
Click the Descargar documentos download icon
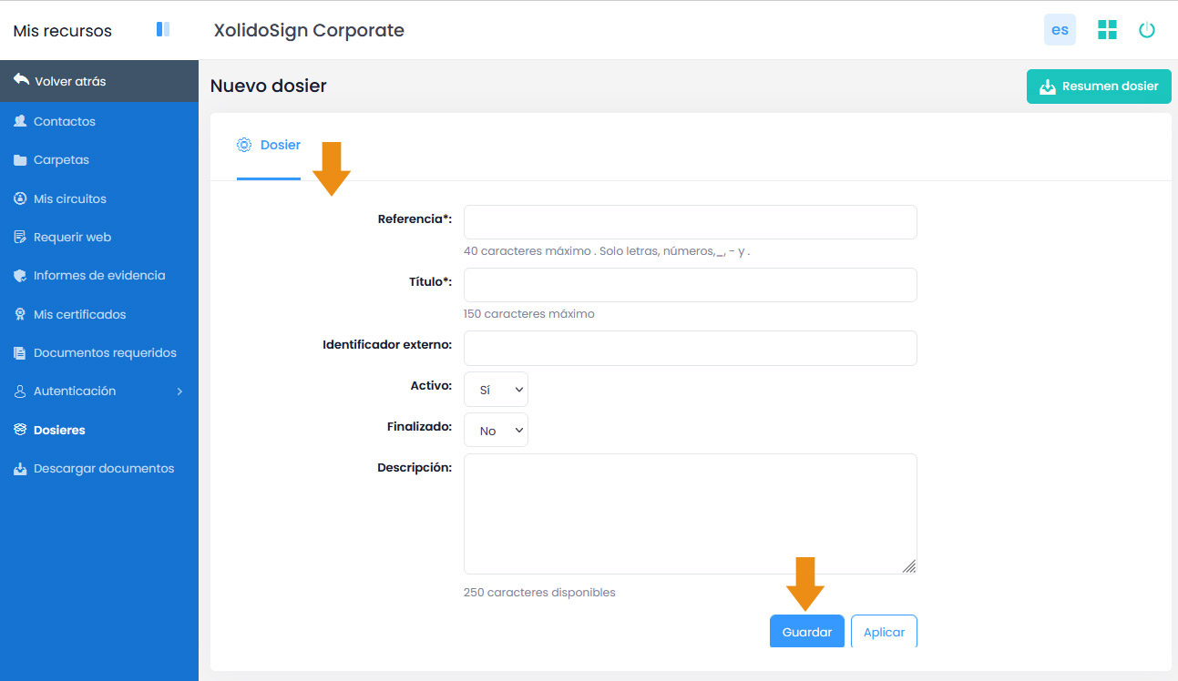20,469
